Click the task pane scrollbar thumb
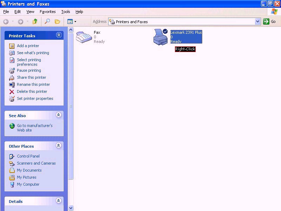The image size is (281, 211). [x=71, y=106]
